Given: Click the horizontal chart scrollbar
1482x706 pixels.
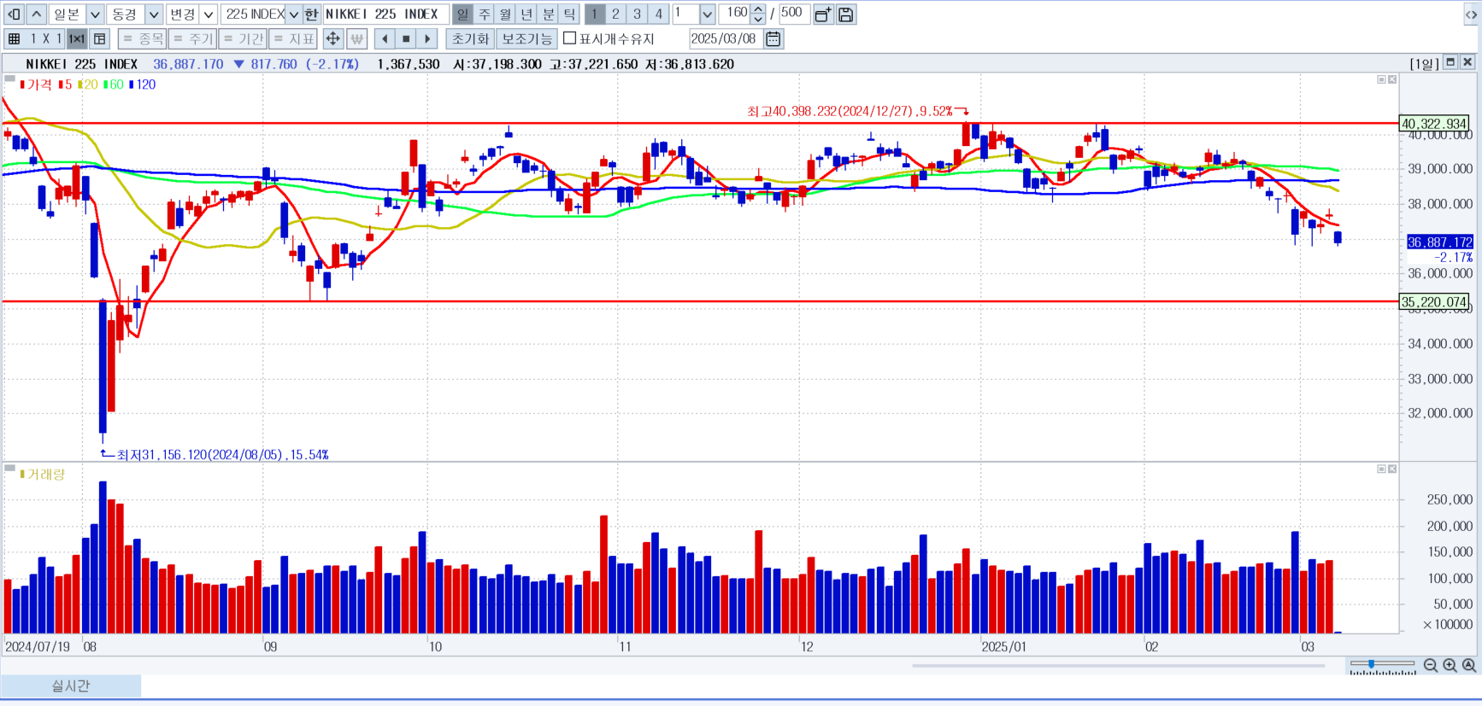Looking at the screenshot, I should point(1118,665).
